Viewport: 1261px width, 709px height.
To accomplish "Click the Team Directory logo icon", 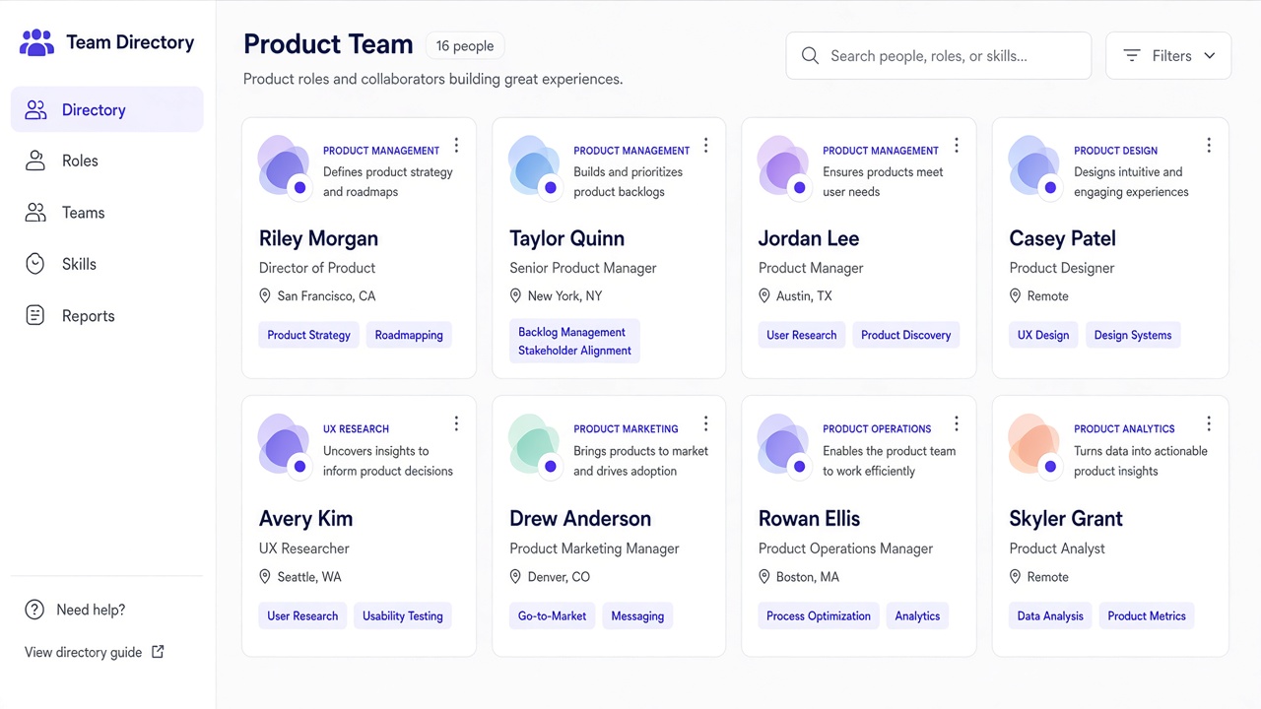I will 36,42.
